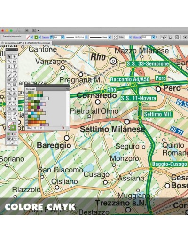Open Adobe Bridge from the title bar icon

[27, 30]
